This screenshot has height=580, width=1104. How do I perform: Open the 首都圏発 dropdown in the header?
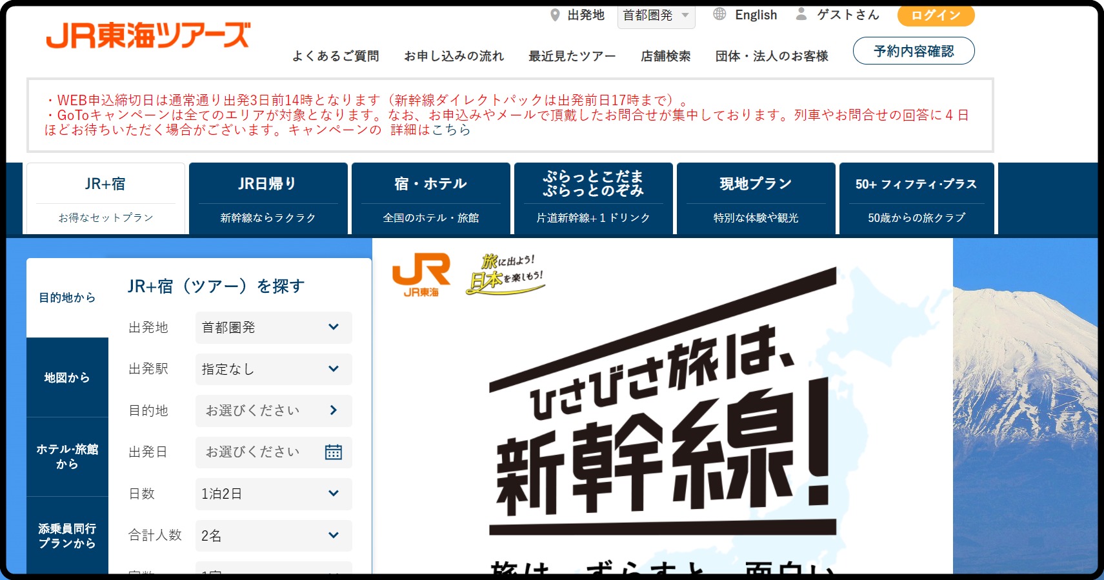656,15
